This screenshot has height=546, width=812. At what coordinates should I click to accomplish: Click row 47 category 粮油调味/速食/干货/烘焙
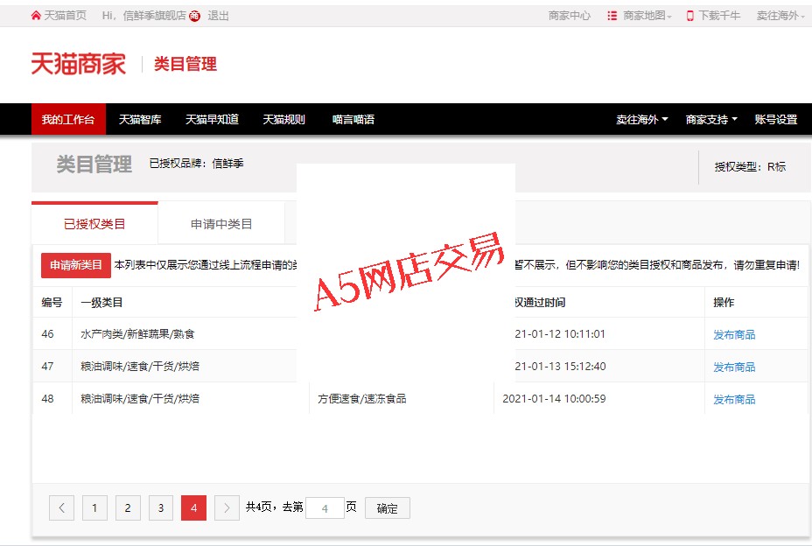coord(140,367)
